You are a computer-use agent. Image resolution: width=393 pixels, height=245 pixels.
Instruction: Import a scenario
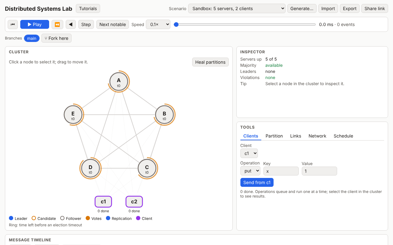328,9
